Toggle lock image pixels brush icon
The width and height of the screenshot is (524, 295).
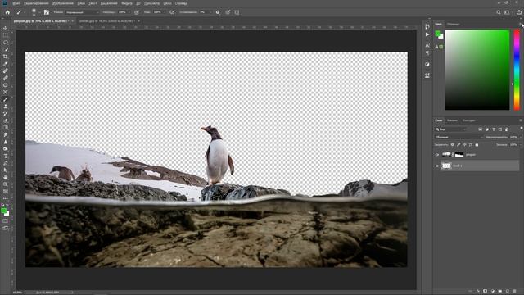tap(458, 145)
